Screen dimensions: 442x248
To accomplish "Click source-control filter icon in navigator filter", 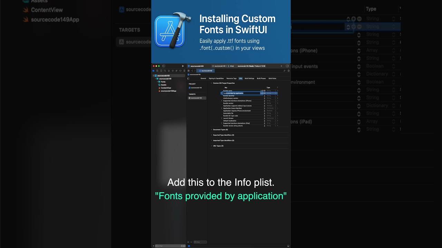I will pos(184,246).
